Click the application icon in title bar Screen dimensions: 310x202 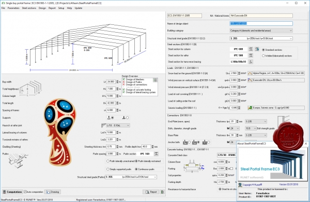[3, 3]
